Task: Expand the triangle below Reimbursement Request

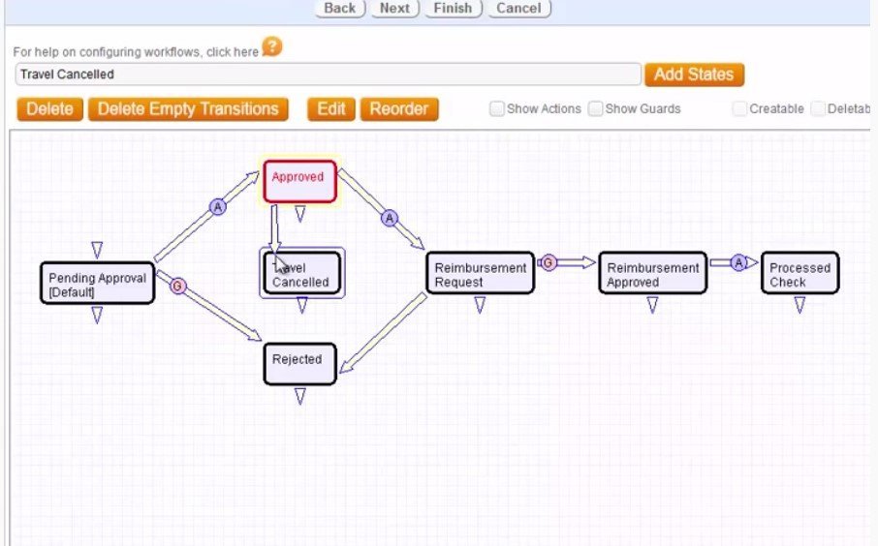Action: (480, 306)
